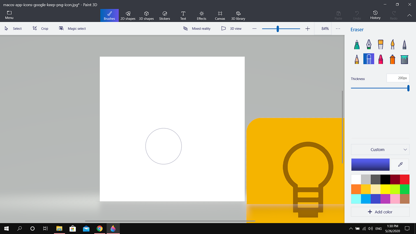Viewport: 416px width, 234px height.
Task: Select the Fill tool
Action: click(x=404, y=59)
